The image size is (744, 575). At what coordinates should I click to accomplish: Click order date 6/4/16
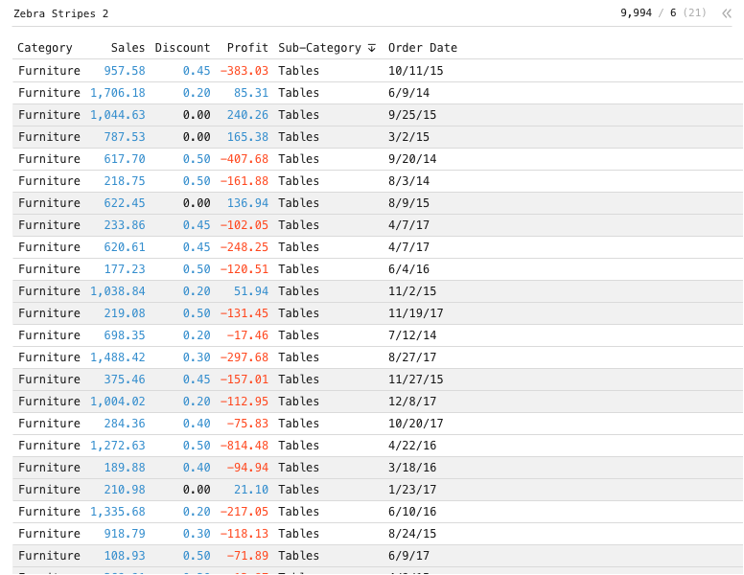coord(409,269)
